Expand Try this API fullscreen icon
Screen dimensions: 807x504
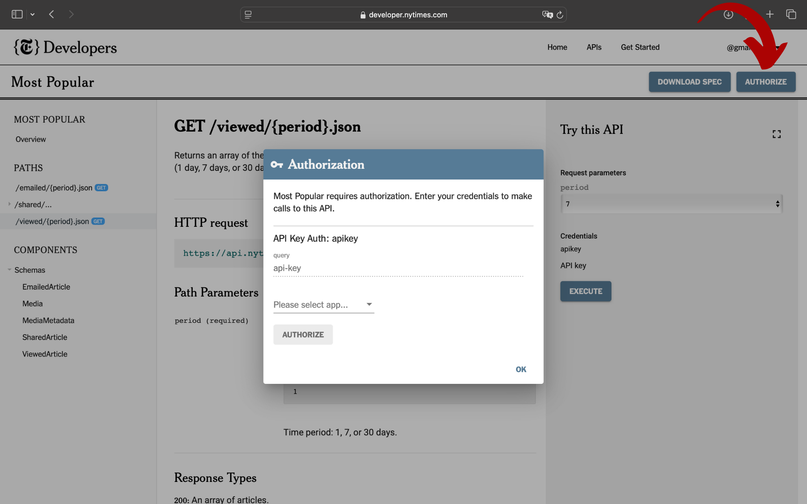[776, 135]
